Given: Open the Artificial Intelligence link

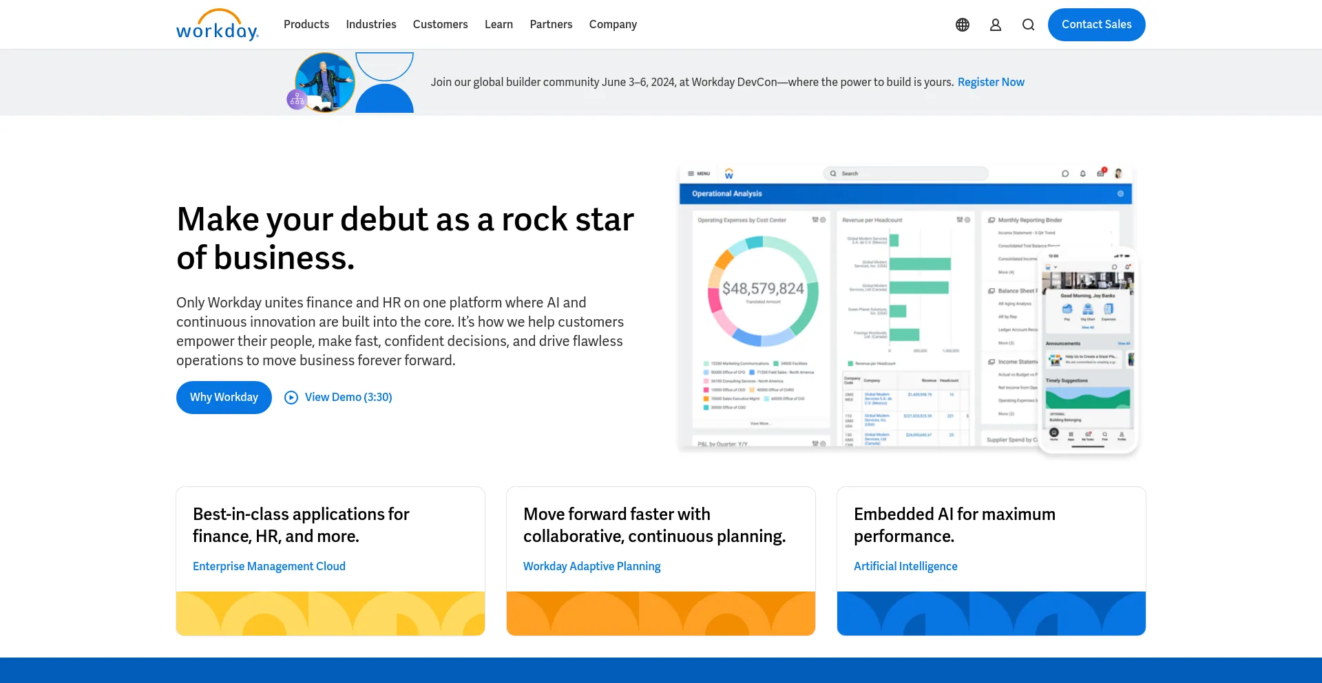Looking at the screenshot, I should (905, 566).
